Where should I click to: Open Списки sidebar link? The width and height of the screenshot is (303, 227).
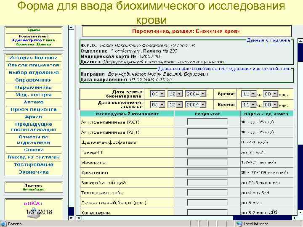pos(33,150)
